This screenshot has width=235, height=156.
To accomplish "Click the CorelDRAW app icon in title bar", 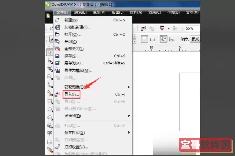I will (47, 4).
